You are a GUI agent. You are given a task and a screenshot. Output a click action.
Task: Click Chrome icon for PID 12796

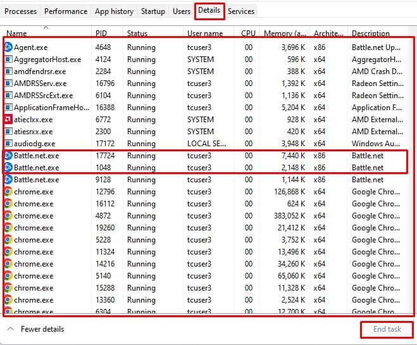pyautogui.click(x=8, y=192)
